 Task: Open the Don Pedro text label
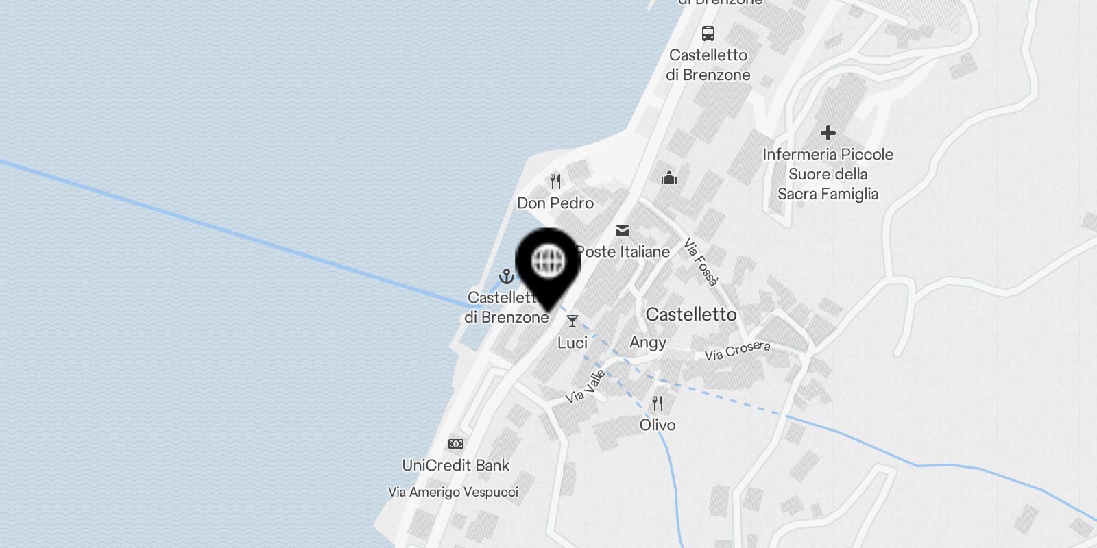555,203
